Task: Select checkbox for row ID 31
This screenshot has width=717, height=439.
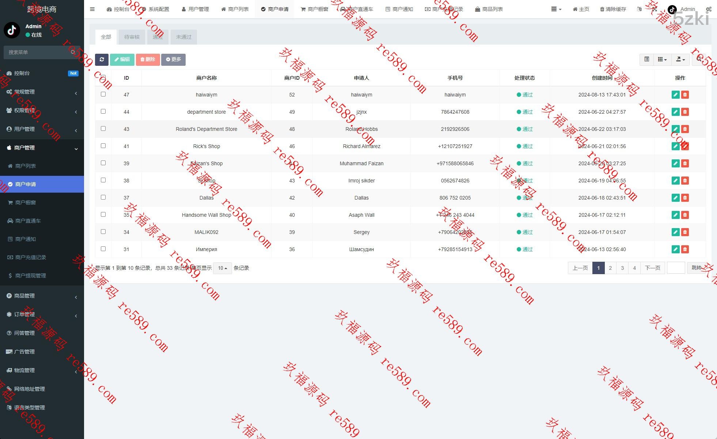Action: click(103, 249)
